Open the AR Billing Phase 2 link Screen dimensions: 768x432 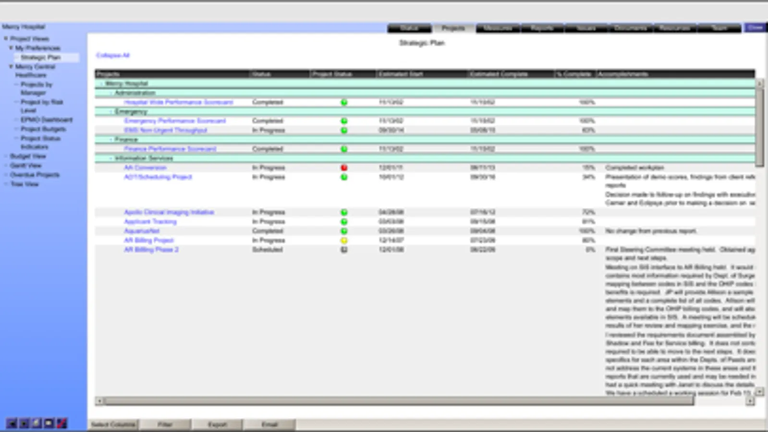pyautogui.click(x=151, y=250)
